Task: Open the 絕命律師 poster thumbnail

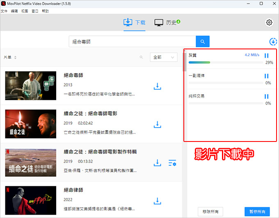Action: [x=31, y=200]
